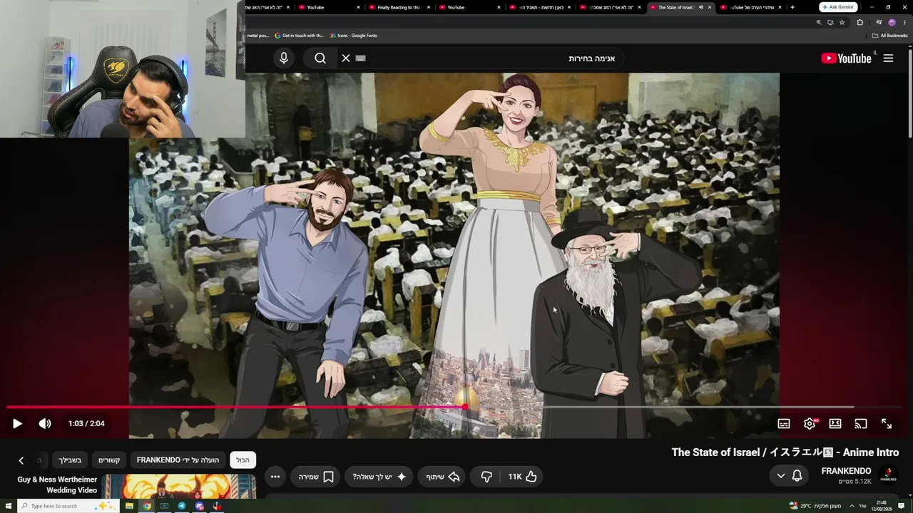This screenshot has height=513, width=913.
Task: Open notification bell subscription dropdown
Action: point(790,476)
